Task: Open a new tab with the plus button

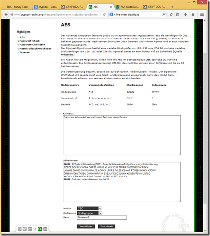Action: tap(172, 7)
